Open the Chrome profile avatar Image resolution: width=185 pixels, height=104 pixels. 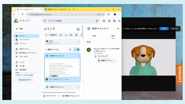[115, 14]
